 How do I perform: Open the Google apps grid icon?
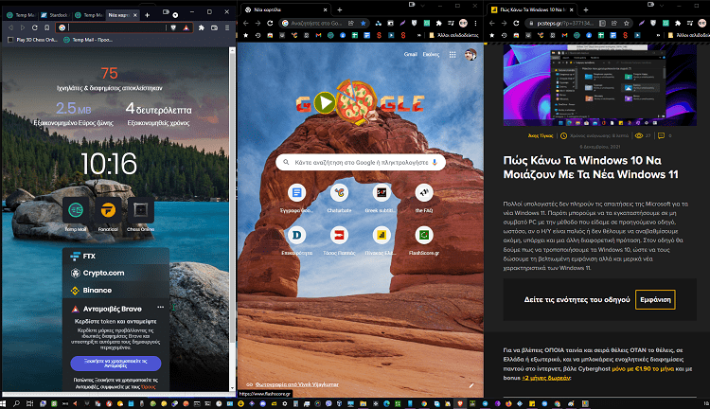pos(453,55)
